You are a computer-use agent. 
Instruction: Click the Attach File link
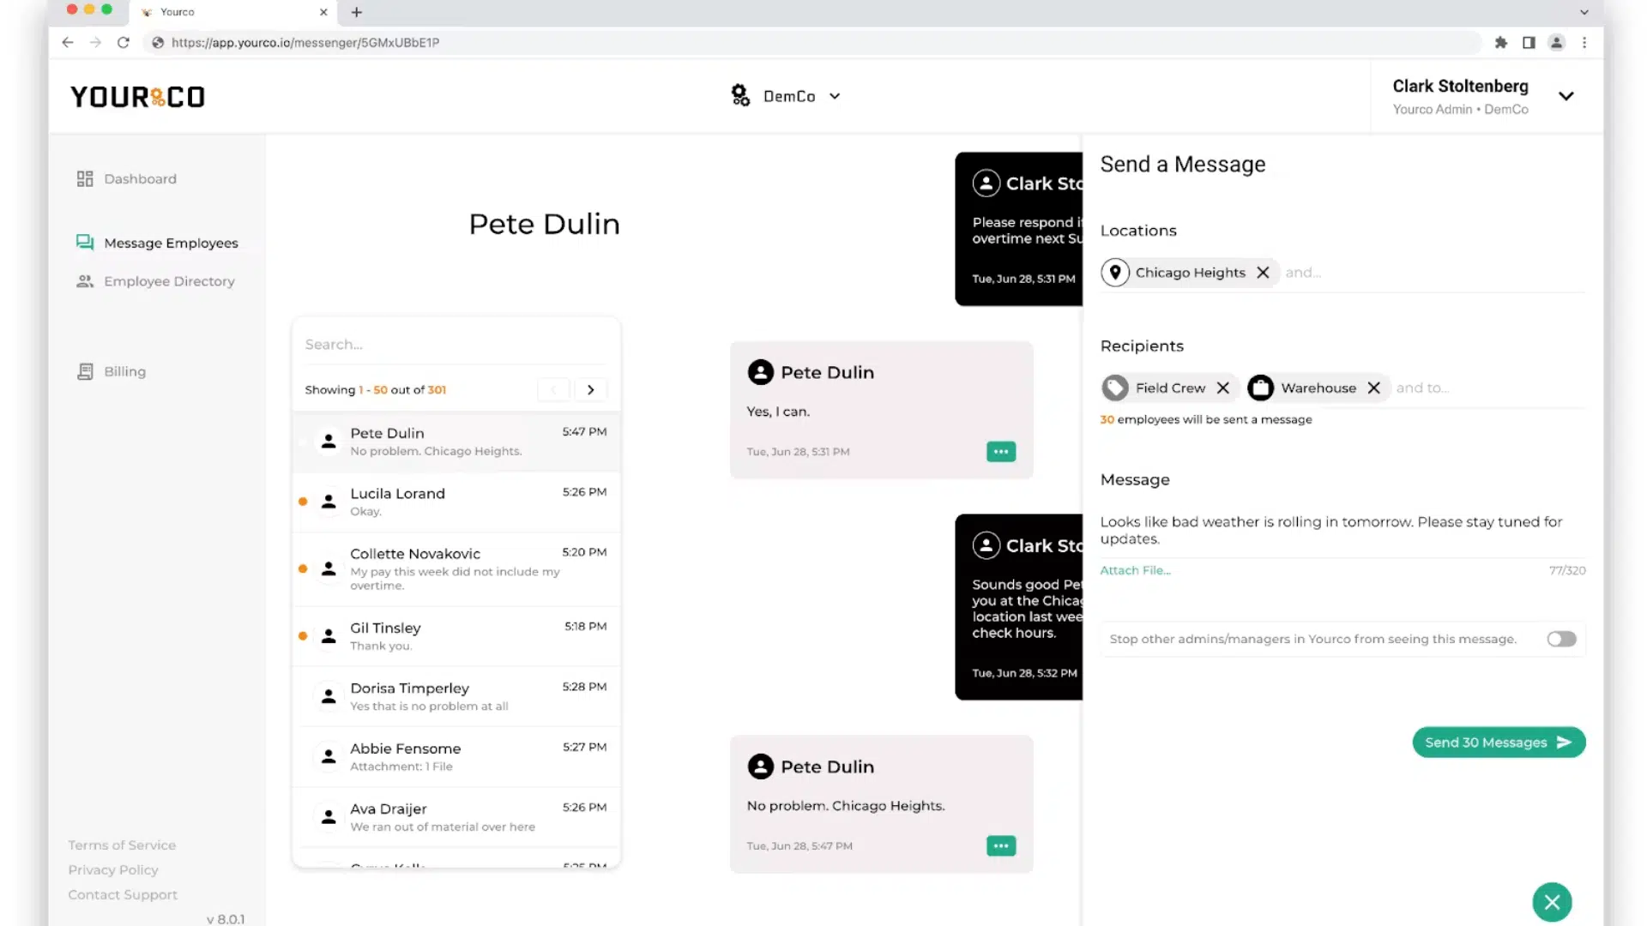[x=1135, y=570]
